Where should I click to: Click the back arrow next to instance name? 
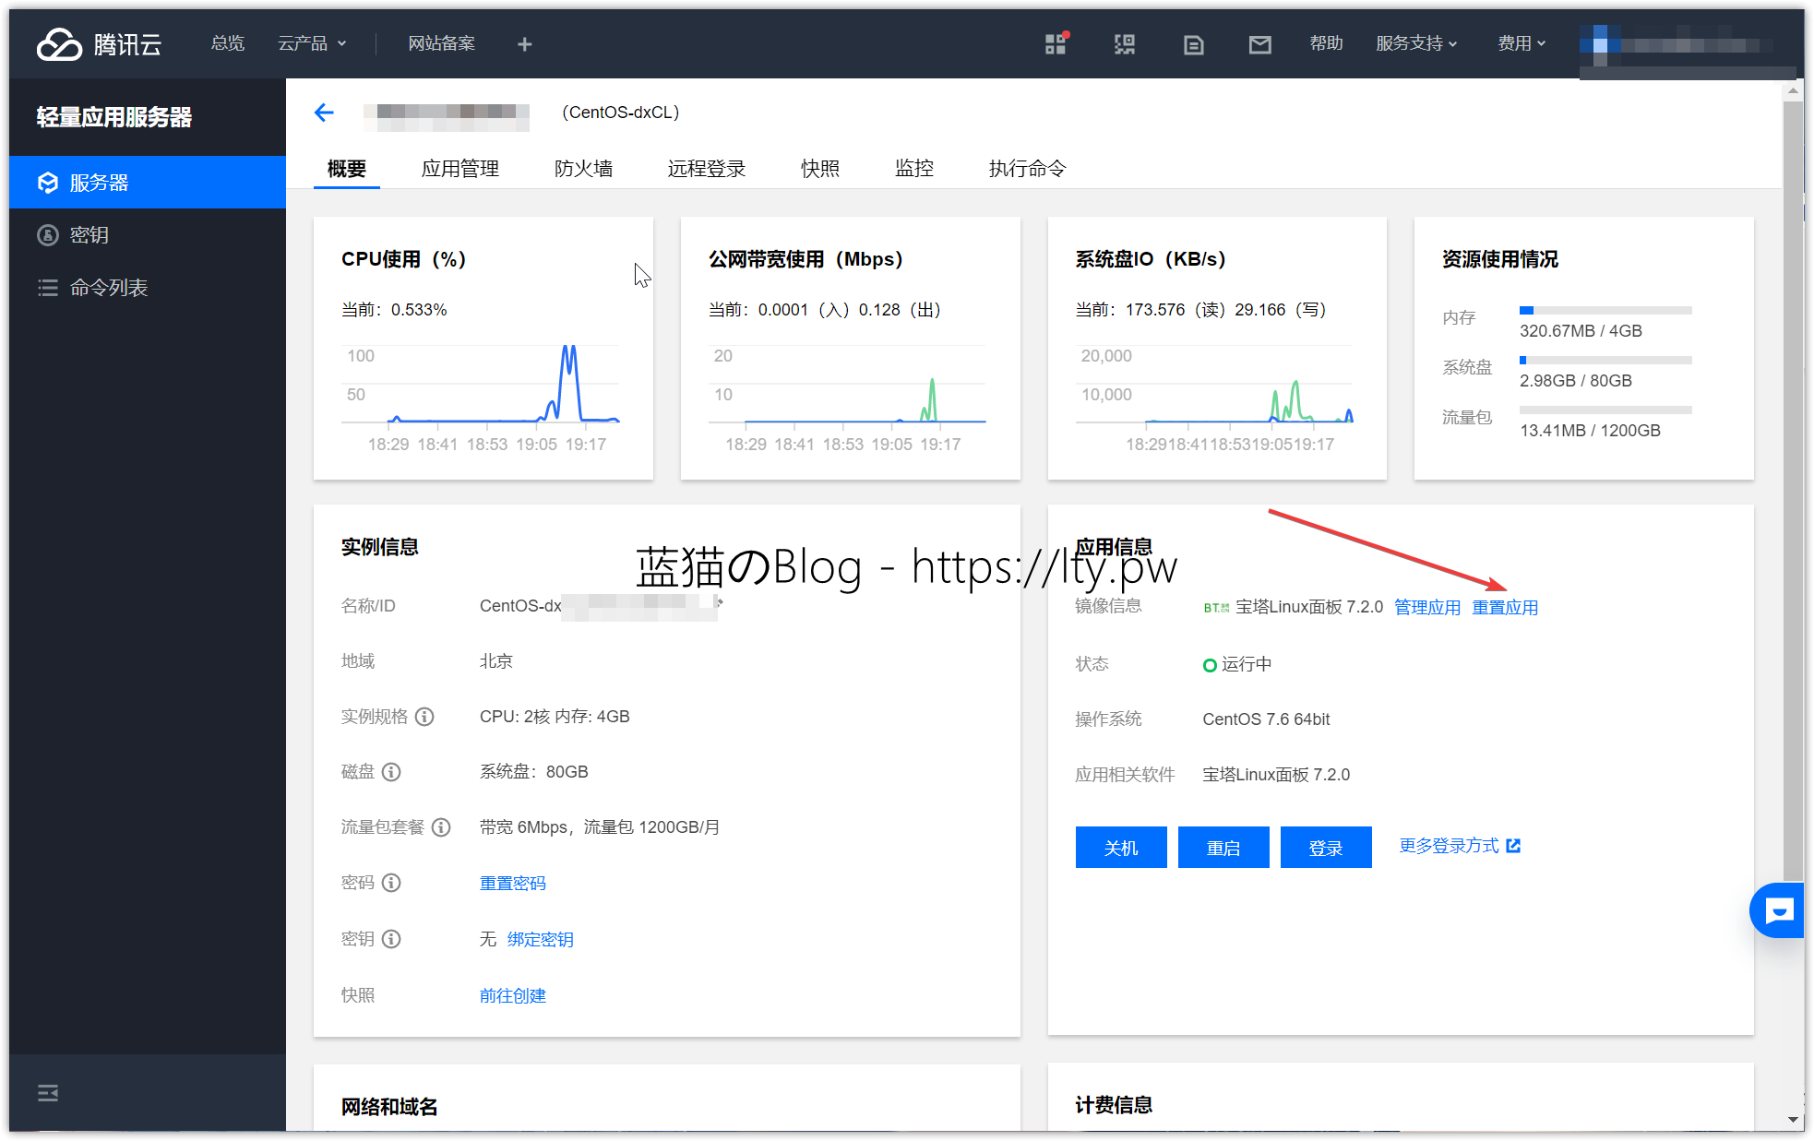click(x=324, y=113)
